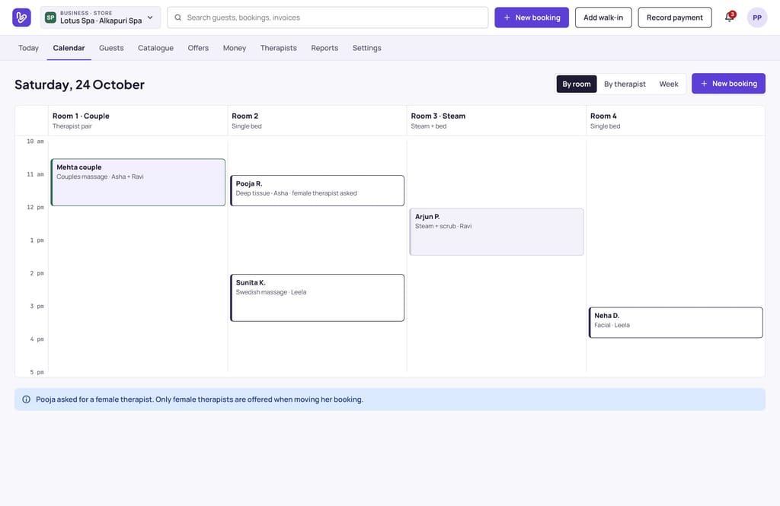
Task: Open the Sunita K. Swedish massage booking
Action: tap(318, 298)
